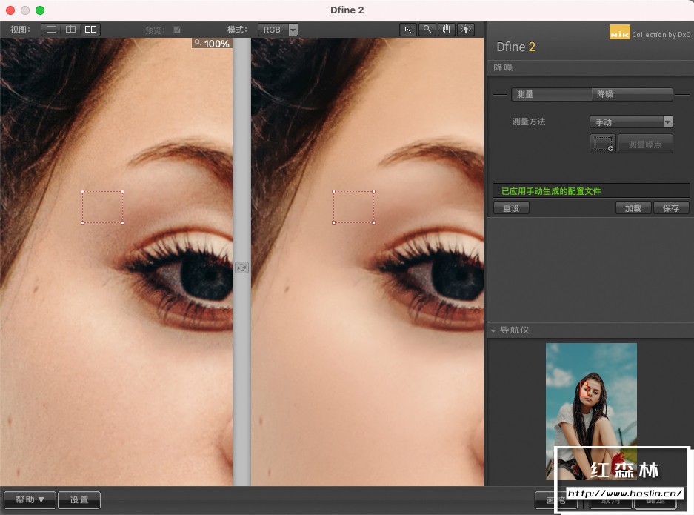Image resolution: width=694 pixels, height=515 pixels.
Task: Select the single image view icon
Action: coord(51,30)
